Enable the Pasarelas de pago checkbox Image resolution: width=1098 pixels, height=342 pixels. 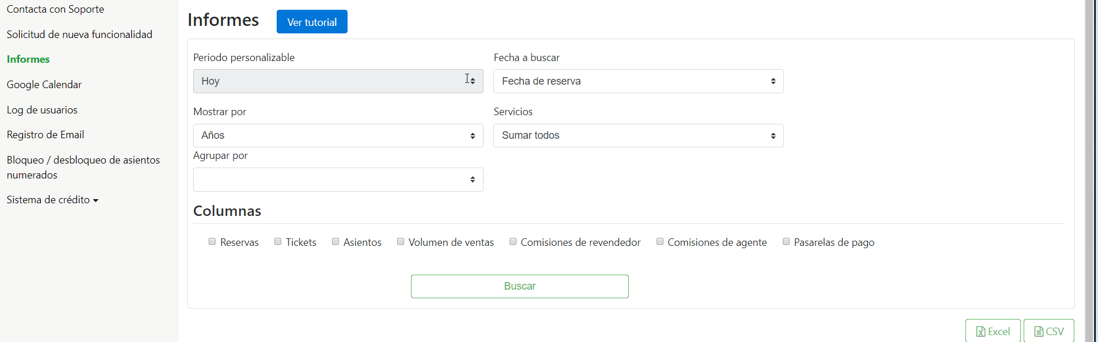pos(786,242)
